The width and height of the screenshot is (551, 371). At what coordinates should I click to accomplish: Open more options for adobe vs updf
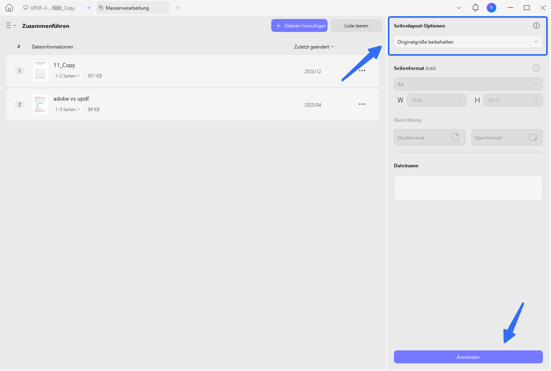(362, 104)
